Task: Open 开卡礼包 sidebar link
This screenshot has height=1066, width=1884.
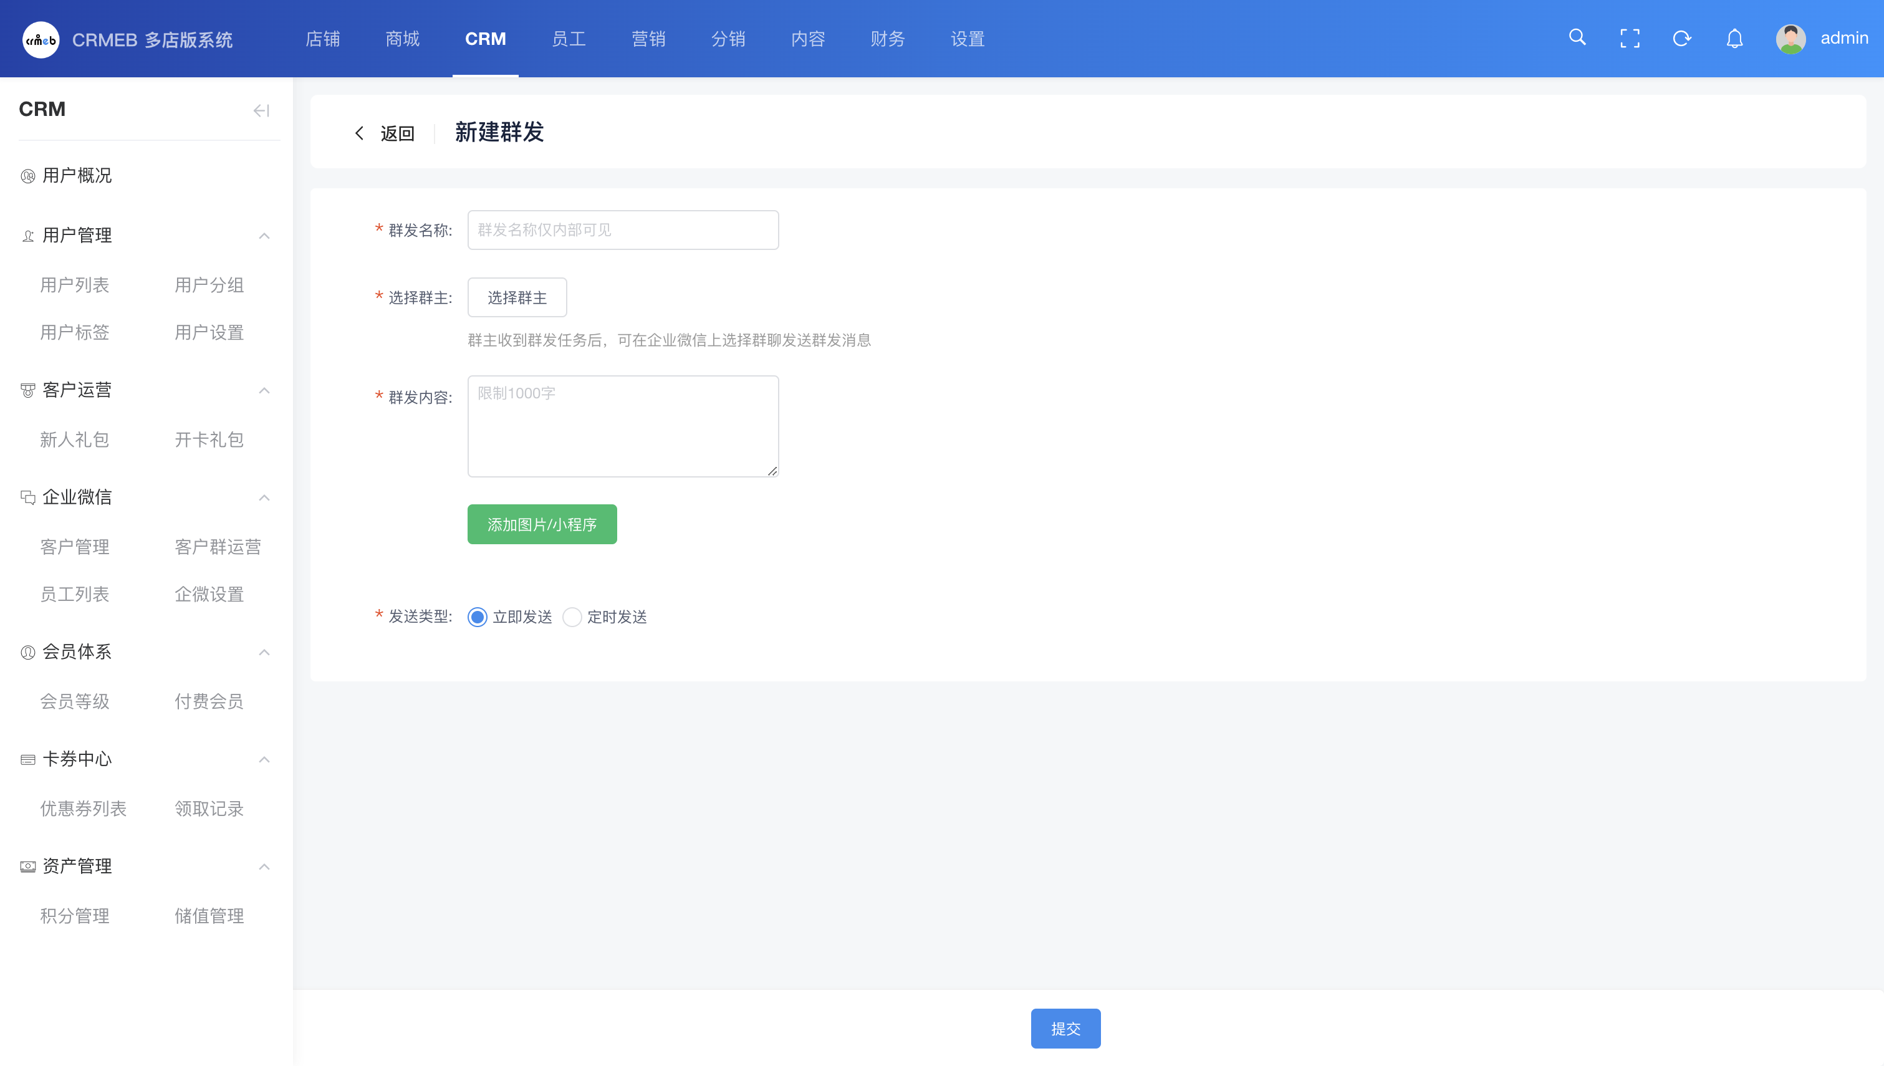Action: (x=209, y=440)
